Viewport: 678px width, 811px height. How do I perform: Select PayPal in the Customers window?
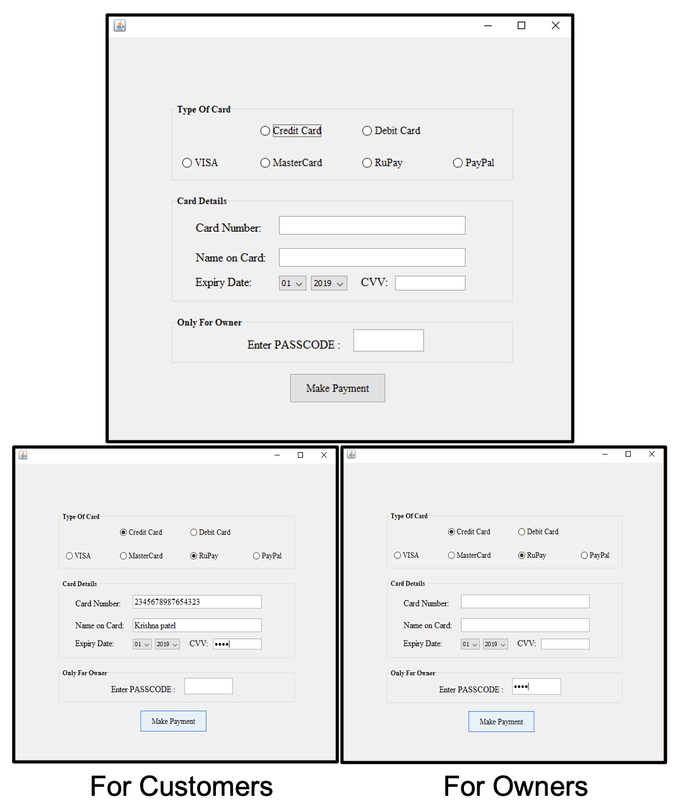[x=256, y=556]
